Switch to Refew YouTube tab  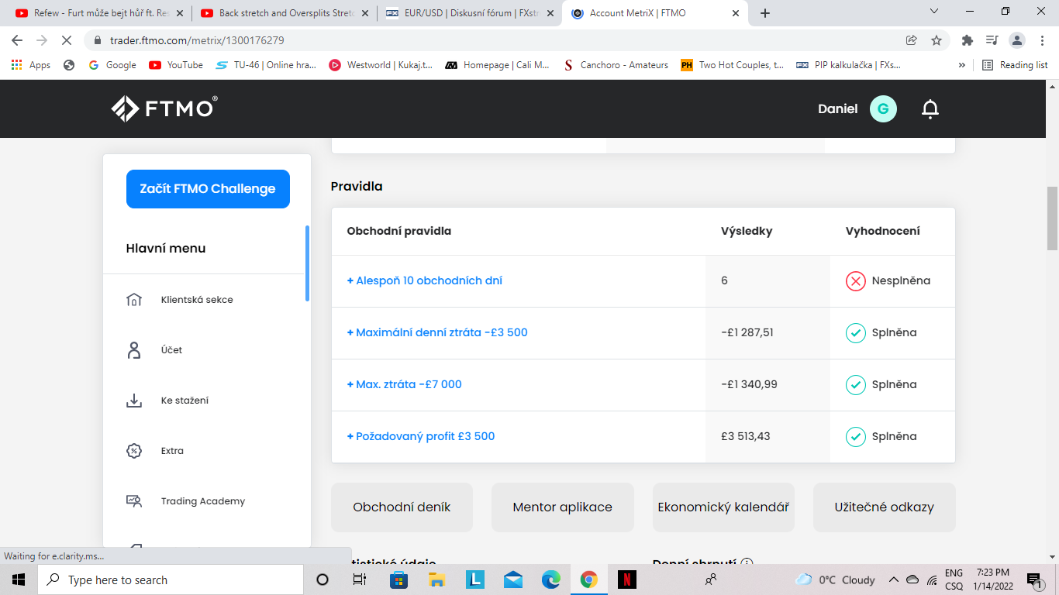(100, 13)
